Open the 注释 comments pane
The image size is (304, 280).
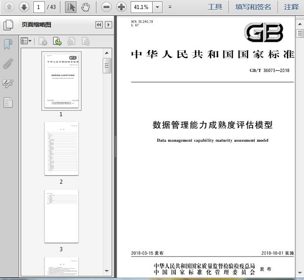point(291,7)
